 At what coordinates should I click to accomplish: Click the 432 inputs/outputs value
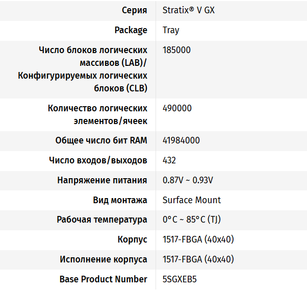point(169,160)
